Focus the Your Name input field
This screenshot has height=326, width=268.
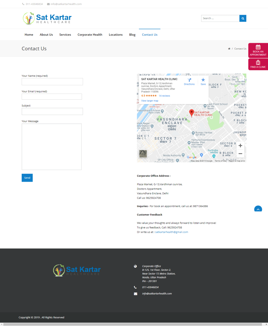coord(52,82)
